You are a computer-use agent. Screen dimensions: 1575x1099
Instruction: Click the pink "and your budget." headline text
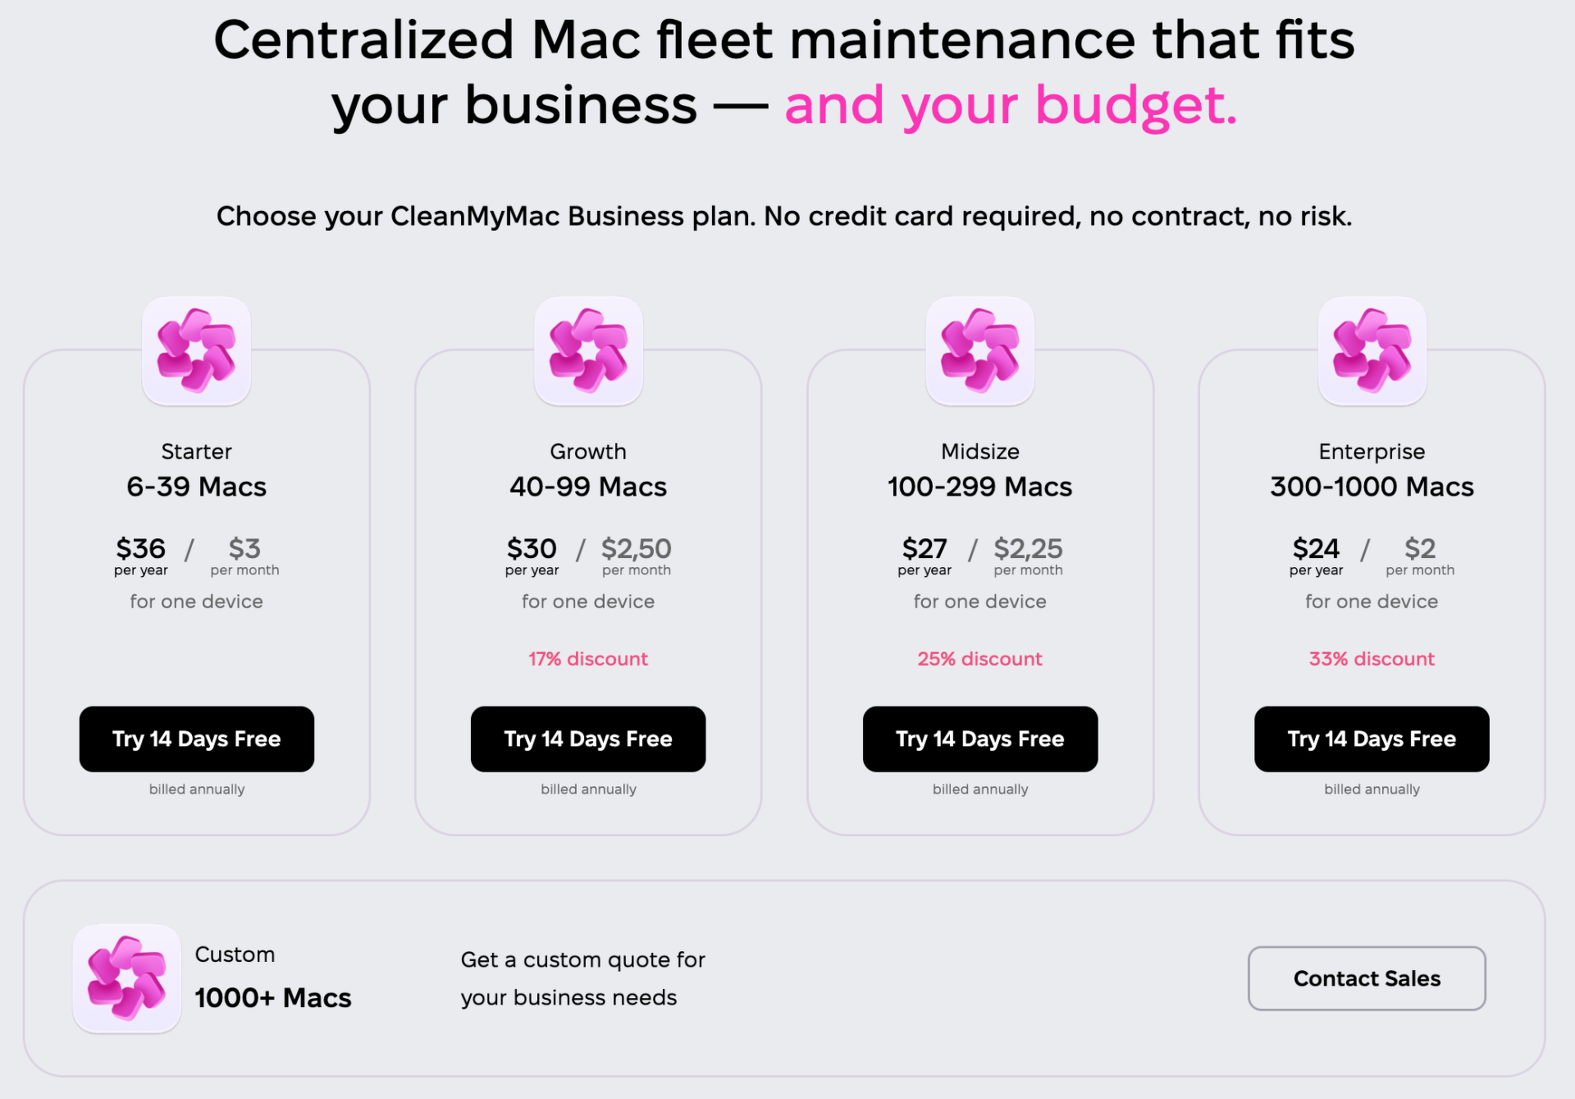click(1011, 105)
